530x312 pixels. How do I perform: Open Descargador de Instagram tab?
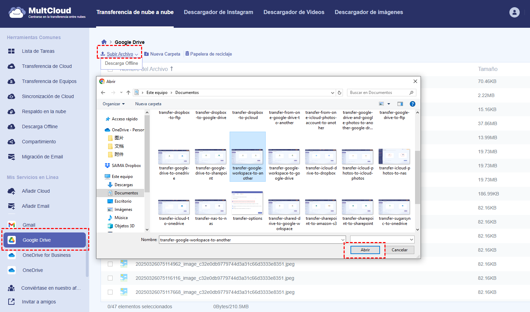[x=218, y=12]
